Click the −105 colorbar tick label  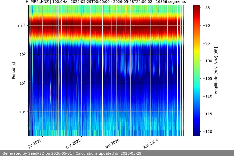click(x=207, y=79)
